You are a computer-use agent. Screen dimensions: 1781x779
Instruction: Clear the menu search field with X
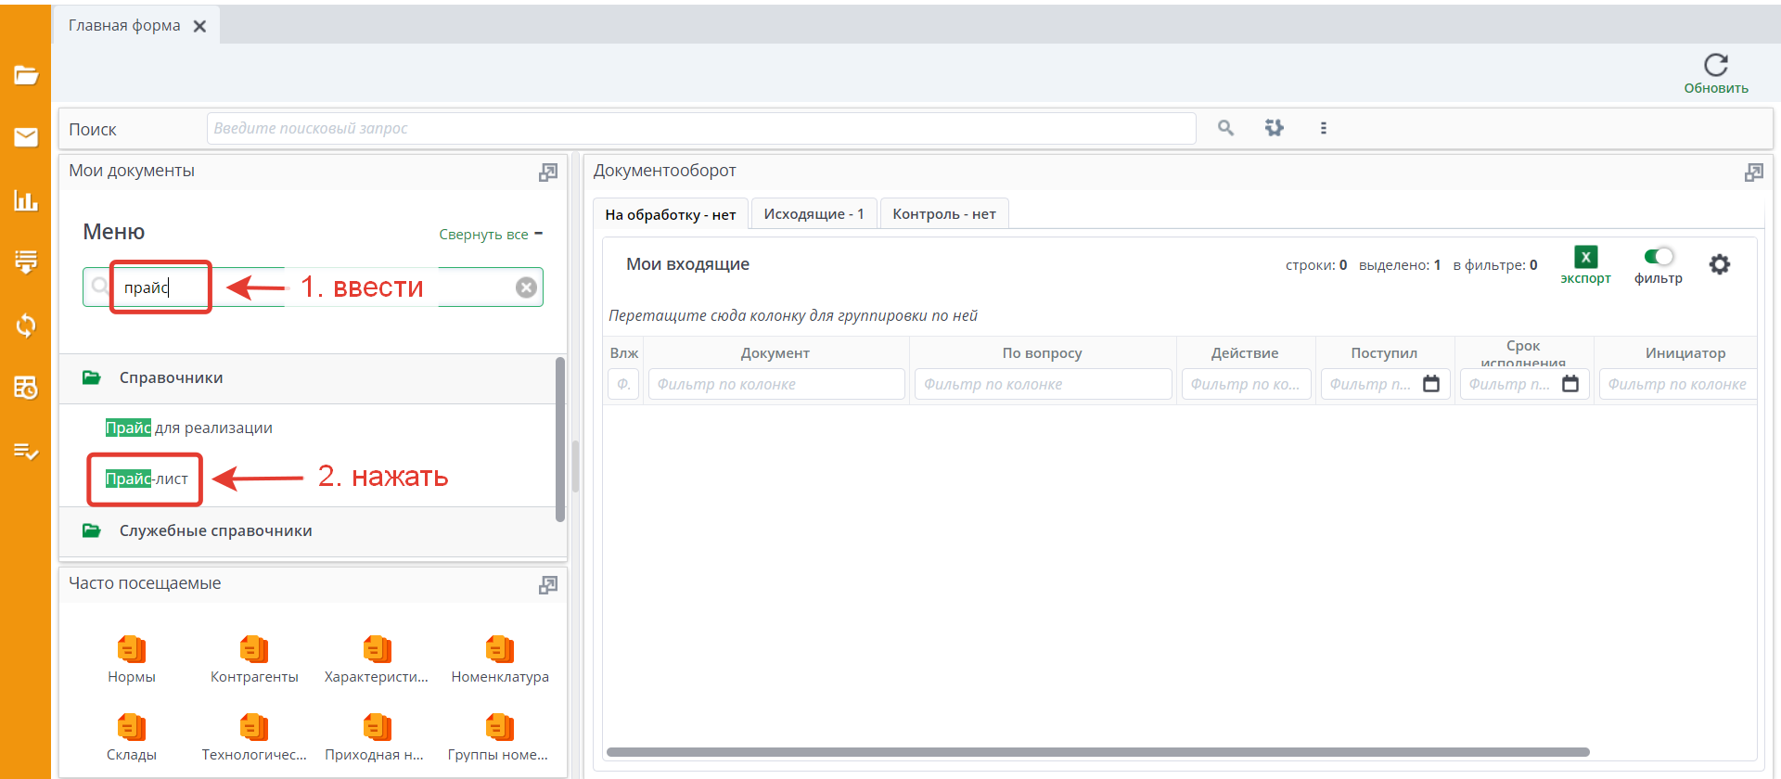point(526,287)
